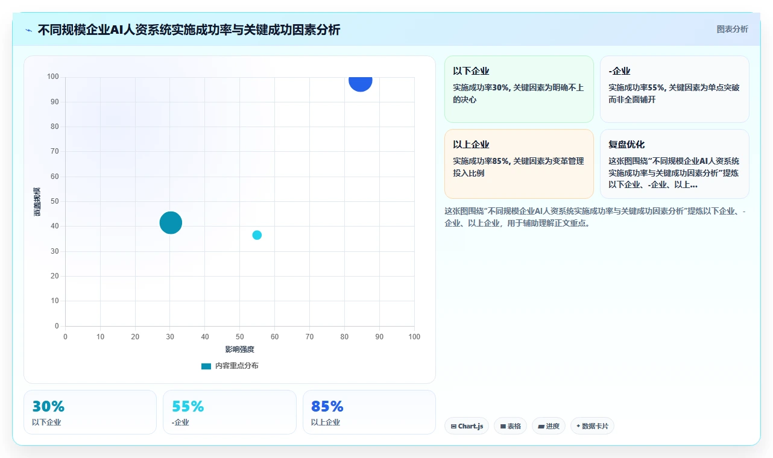Open the 复盘优化 info card
The width and height of the screenshot is (773, 458).
pyautogui.click(x=675, y=164)
